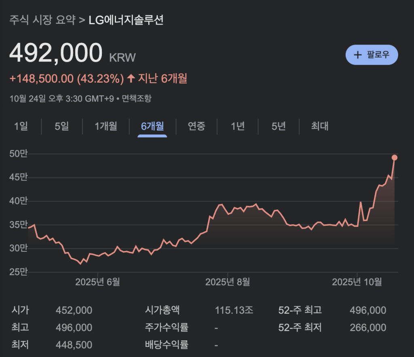Click the 492,000 current price value

56,53
